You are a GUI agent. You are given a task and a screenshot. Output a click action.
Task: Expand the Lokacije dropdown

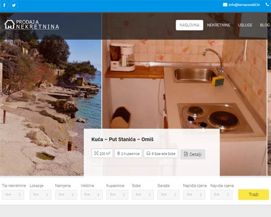[40, 195]
